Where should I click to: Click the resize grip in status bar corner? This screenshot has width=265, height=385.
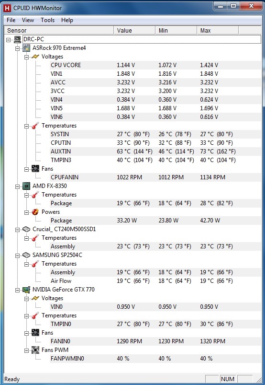(x=258, y=379)
